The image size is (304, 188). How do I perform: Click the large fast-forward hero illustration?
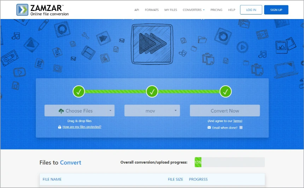click(152, 44)
